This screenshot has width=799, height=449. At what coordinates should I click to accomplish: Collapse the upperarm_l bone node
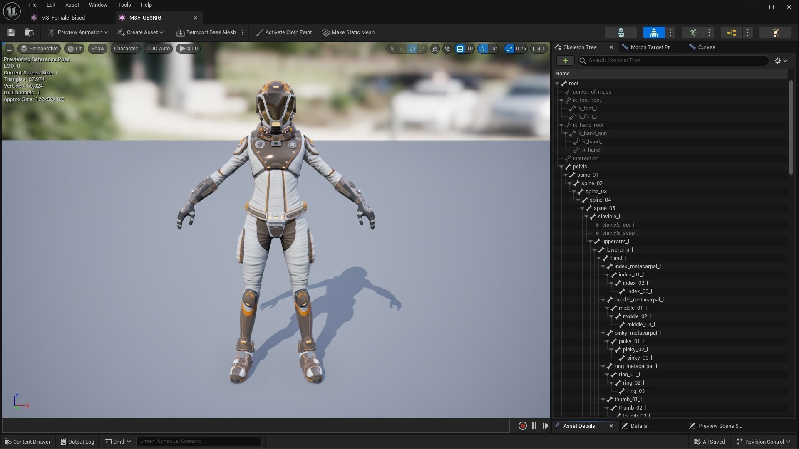pos(590,242)
